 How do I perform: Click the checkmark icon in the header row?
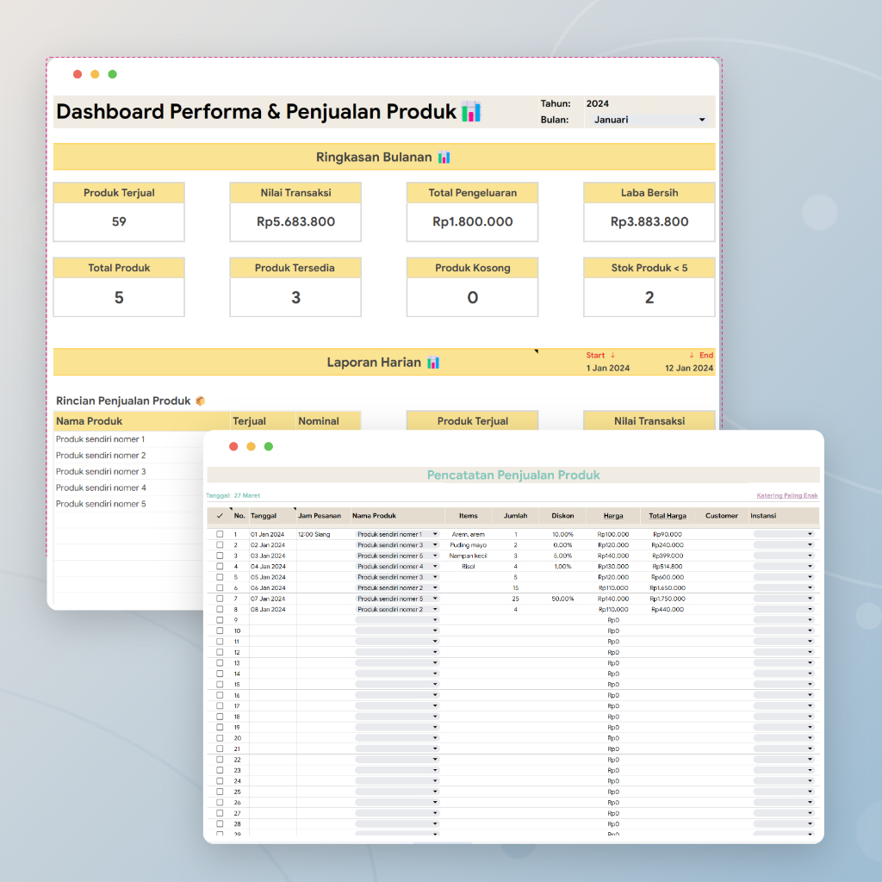(220, 516)
